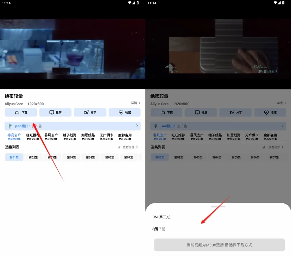Click lightning icon beside json接口, right screenshot
291x256 pixels.
pyautogui.click(x=156, y=126)
